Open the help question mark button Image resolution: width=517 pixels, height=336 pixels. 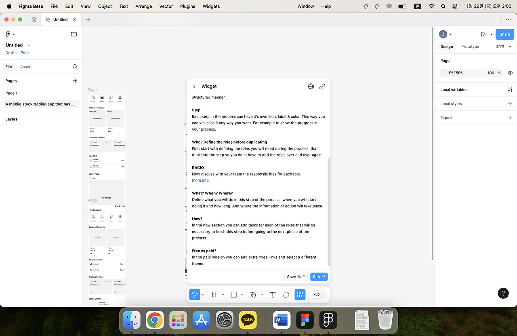click(x=503, y=294)
